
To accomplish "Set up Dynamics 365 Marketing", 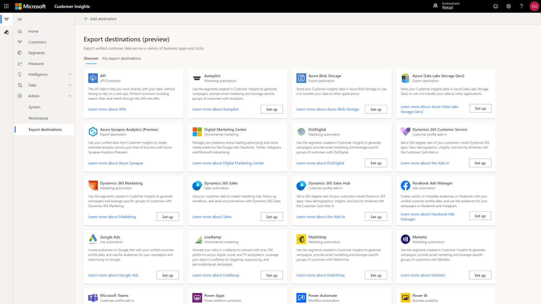I will pos(168,217).
